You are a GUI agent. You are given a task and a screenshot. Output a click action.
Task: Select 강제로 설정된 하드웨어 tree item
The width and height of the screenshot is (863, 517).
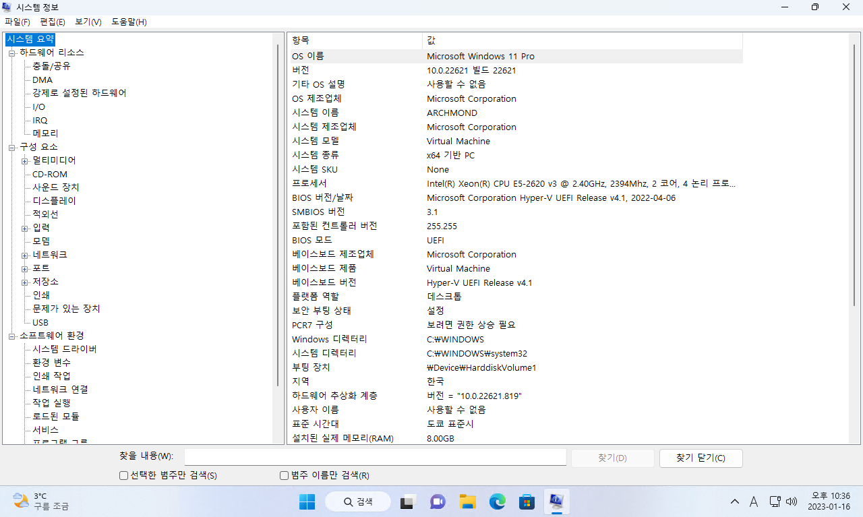(x=80, y=93)
